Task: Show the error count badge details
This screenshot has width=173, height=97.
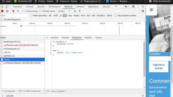Action: click(x=127, y=6)
